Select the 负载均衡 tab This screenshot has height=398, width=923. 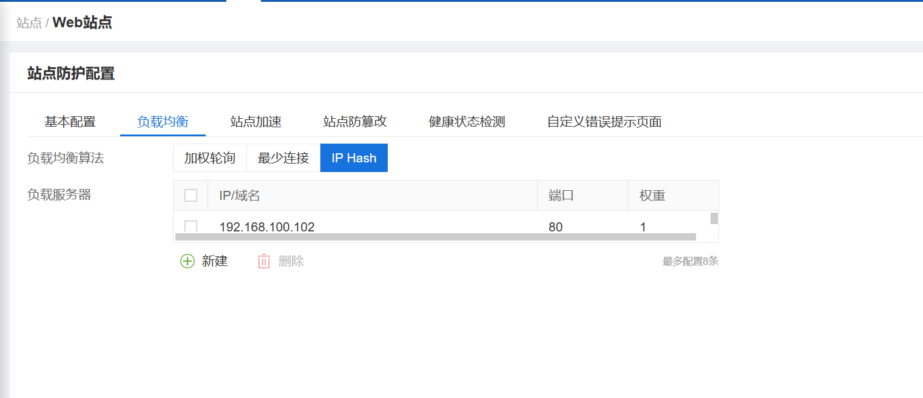click(163, 122)
